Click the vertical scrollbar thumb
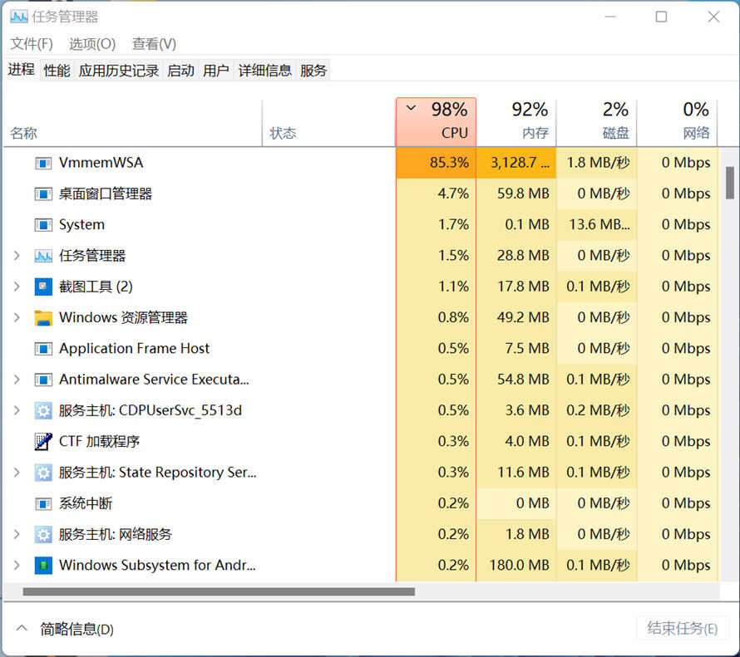 coord(730,183)
